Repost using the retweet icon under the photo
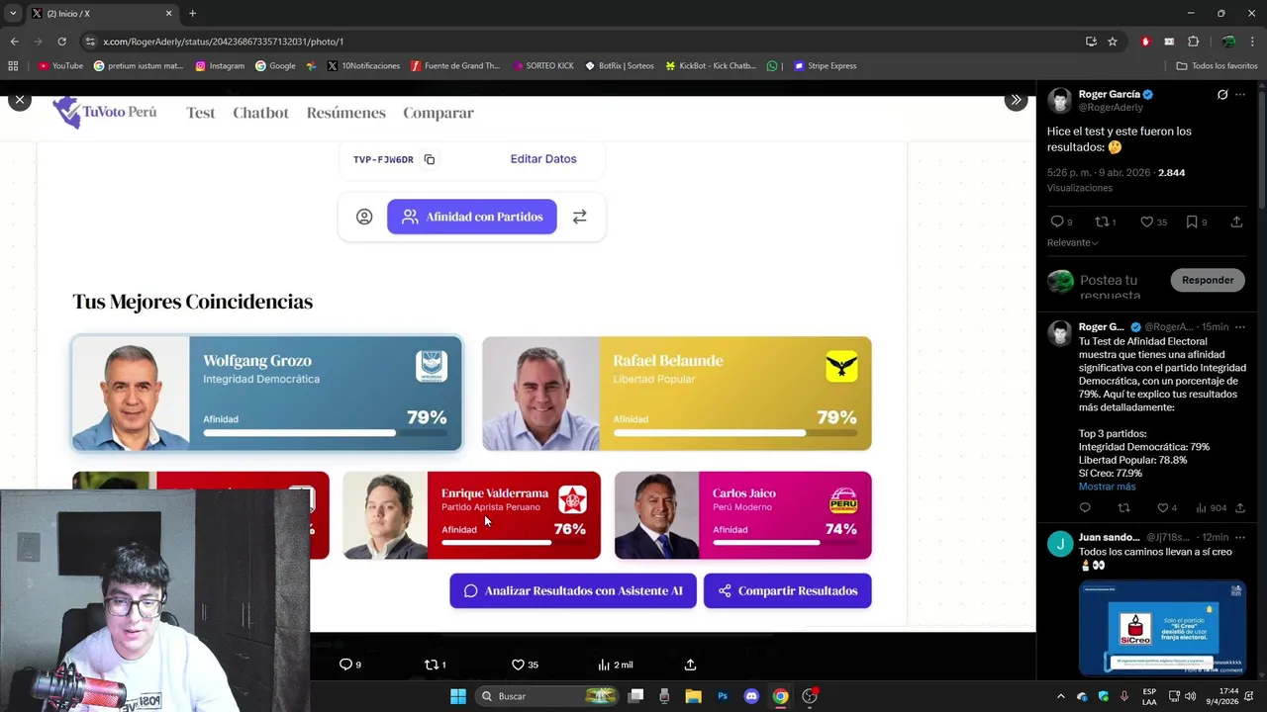The height and width of the screenshot is (712, 1267). [431, 665]
